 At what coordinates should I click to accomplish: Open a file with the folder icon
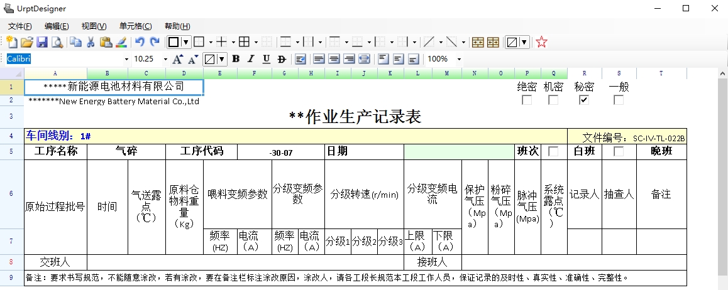(26, 42)
